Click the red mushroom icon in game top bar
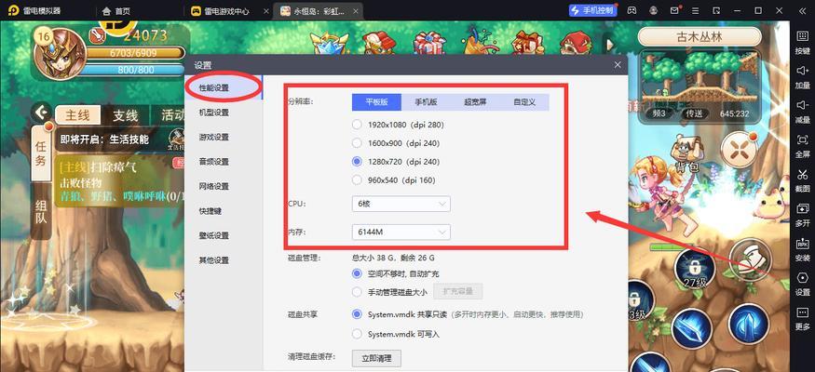This screenshot has width=815, height=372. [577, 43]
